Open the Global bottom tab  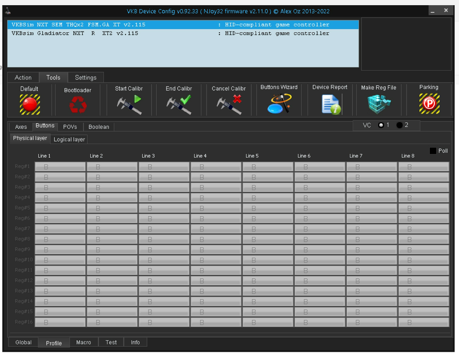(24, 342)
